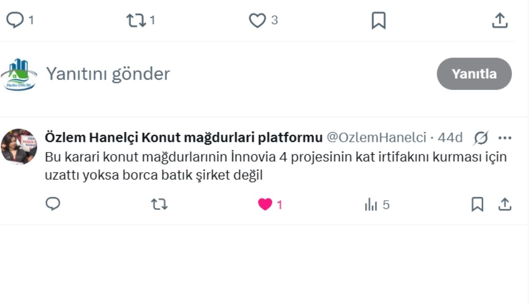Retweet the main post at top
The image size is (532, 303).
coord(136,20)
